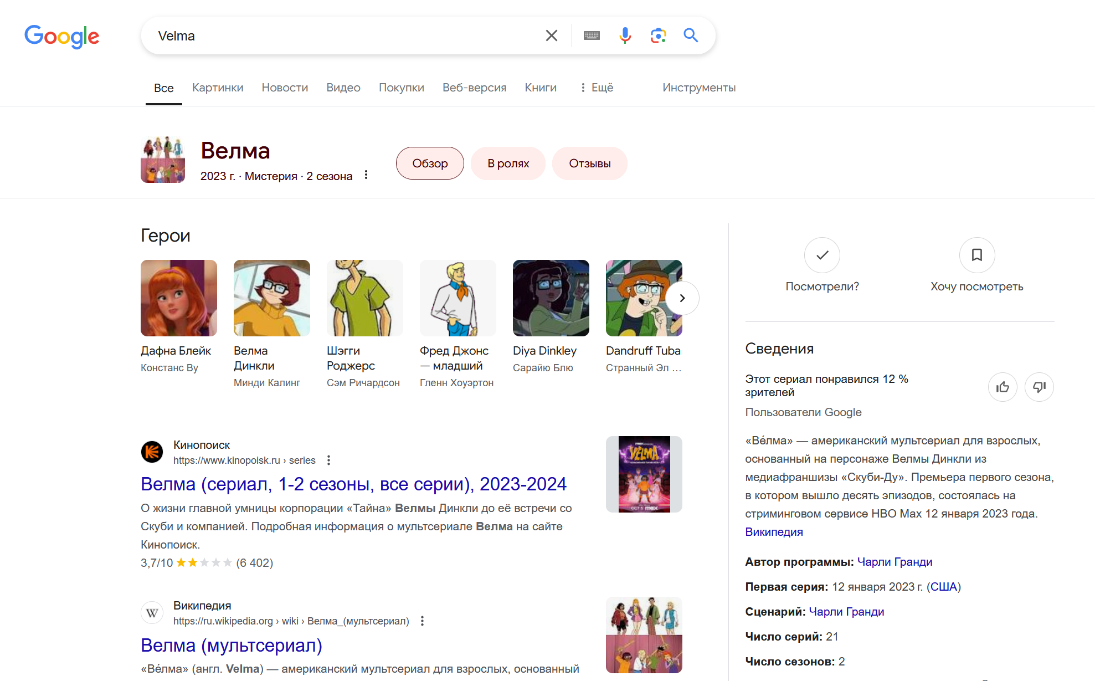Dislike the series with thumbs-down icon
1095x681 pixels.
click(1039, 387)
